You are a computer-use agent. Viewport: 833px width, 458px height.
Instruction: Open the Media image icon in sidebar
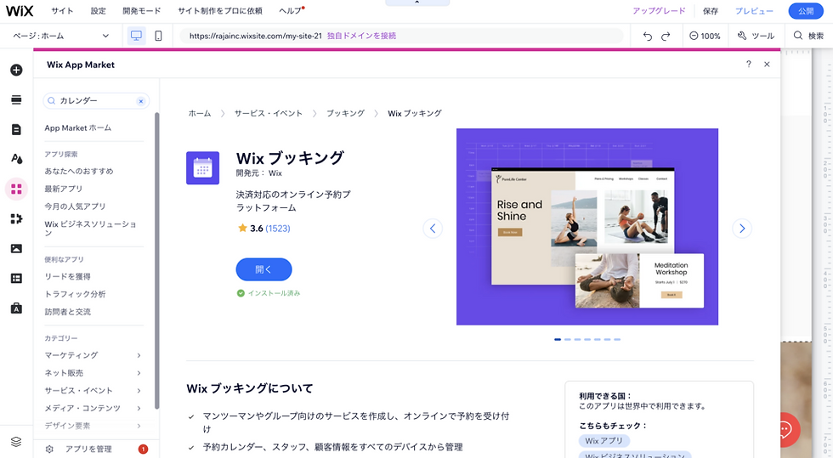16,249
